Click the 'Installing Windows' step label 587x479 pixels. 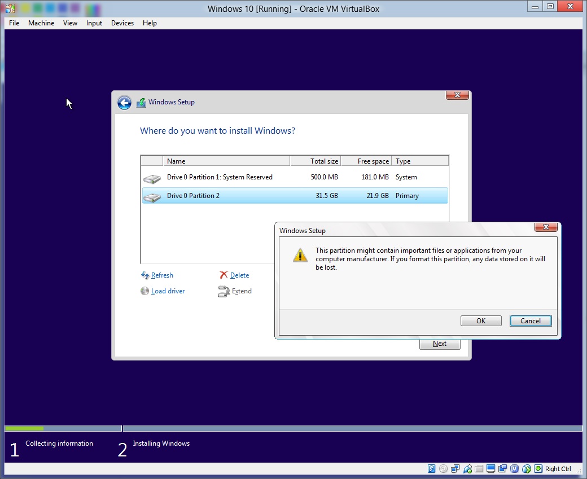161,443
